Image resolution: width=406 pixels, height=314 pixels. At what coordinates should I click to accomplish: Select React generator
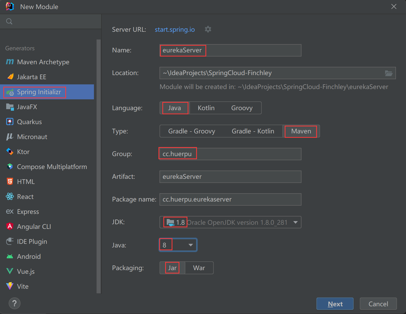click(47, 197)
